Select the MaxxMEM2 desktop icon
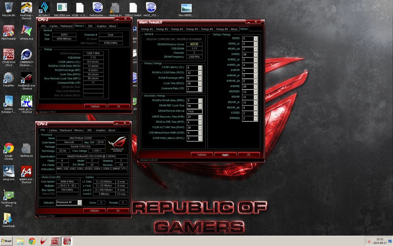 [187, 9]
